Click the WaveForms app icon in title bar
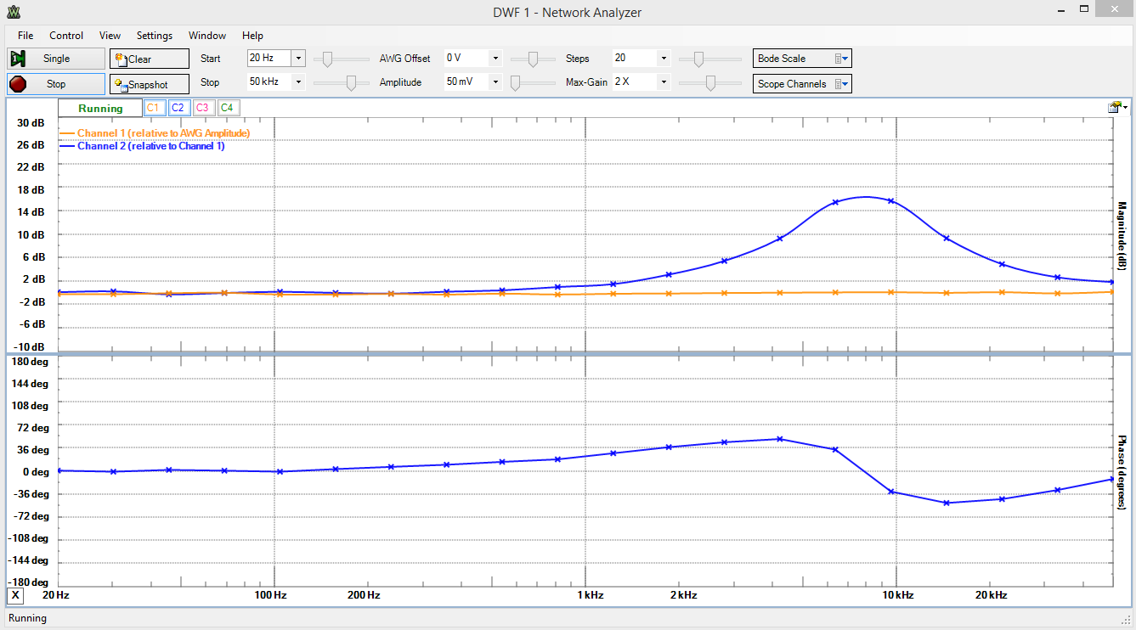 click(x=13, y=12)
